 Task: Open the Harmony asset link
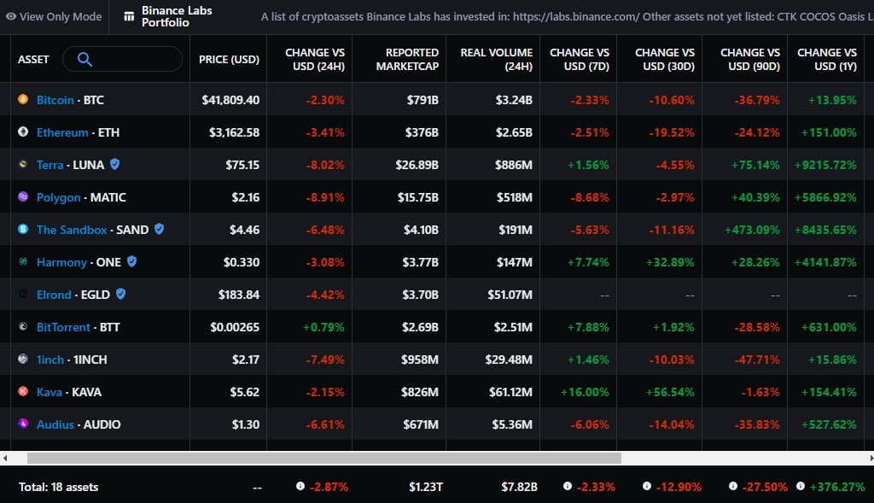[x=61, y=262]
